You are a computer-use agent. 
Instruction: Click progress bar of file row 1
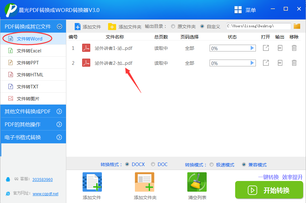pos(233,48)
